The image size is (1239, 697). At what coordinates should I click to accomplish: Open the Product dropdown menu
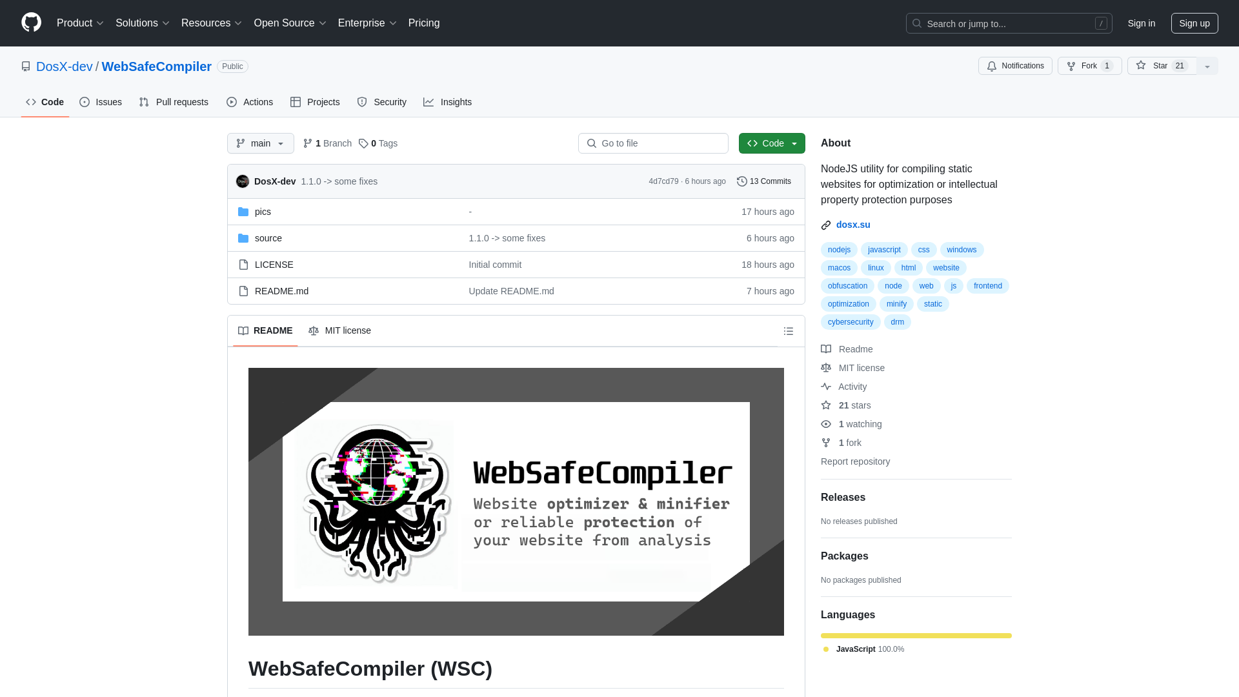click(80, 23)
